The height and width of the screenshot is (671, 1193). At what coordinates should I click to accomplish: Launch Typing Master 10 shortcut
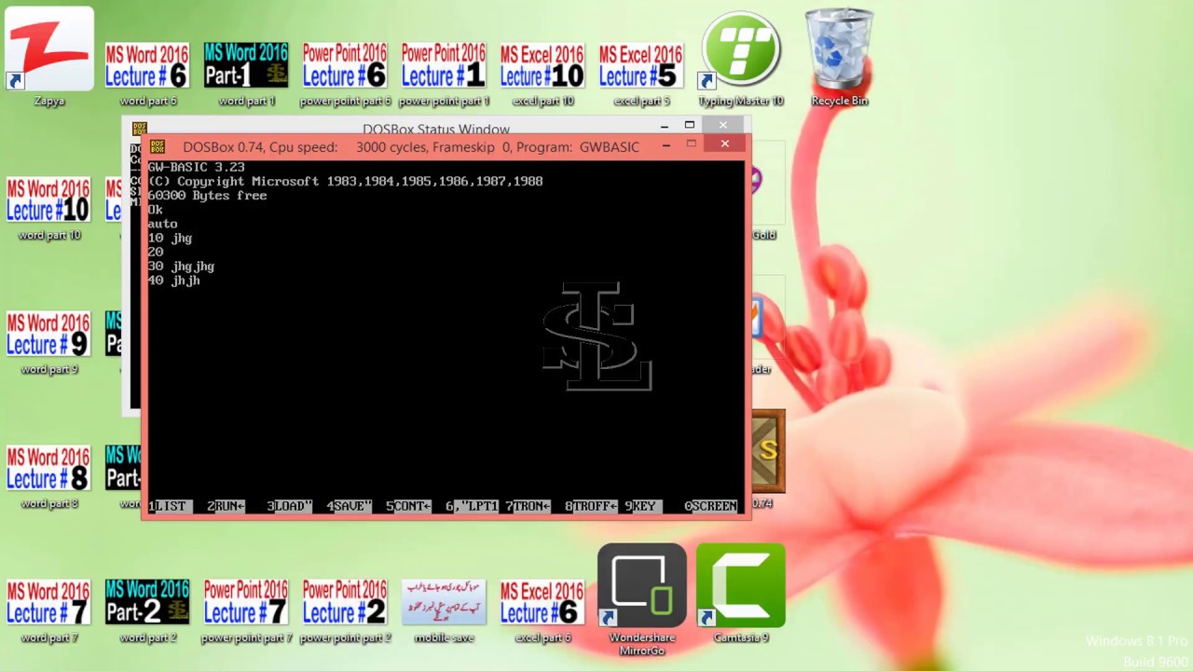tap(741, 58)
